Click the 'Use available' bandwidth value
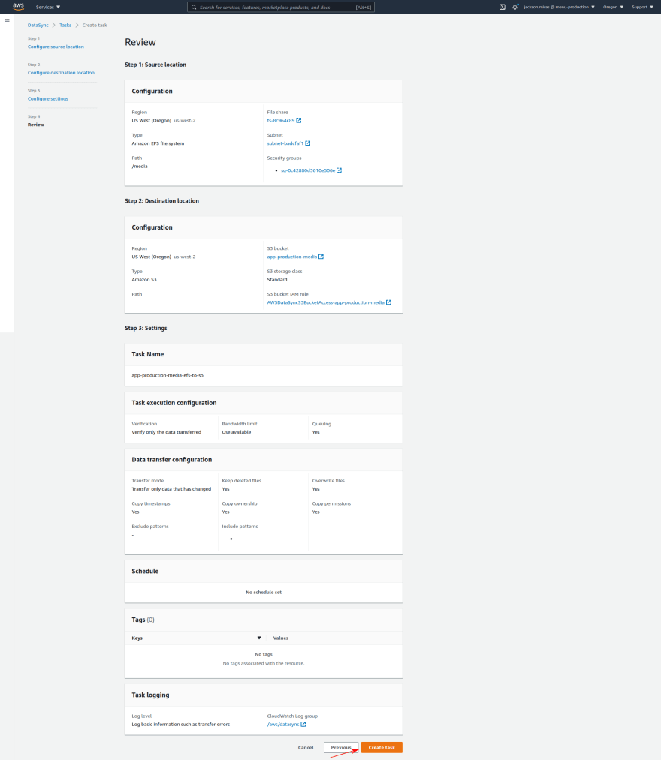Screen dimensions: 661x760 click(237, 432)
